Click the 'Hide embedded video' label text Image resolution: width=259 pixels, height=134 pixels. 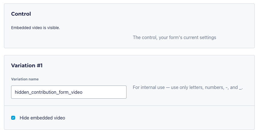[42, 118]
